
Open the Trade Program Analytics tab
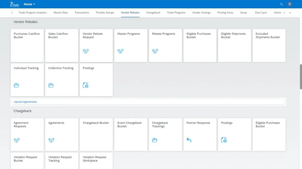coord(33,13)
